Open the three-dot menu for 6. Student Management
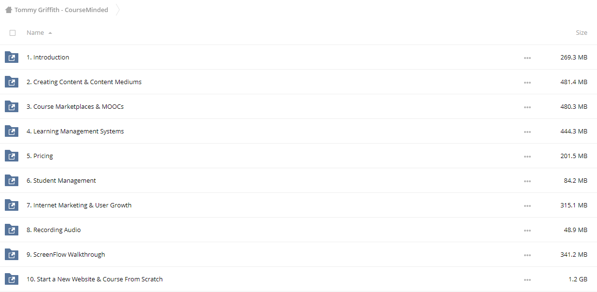Image resolution: width=597 pixels, height=292 pixels. pos(527,181)
